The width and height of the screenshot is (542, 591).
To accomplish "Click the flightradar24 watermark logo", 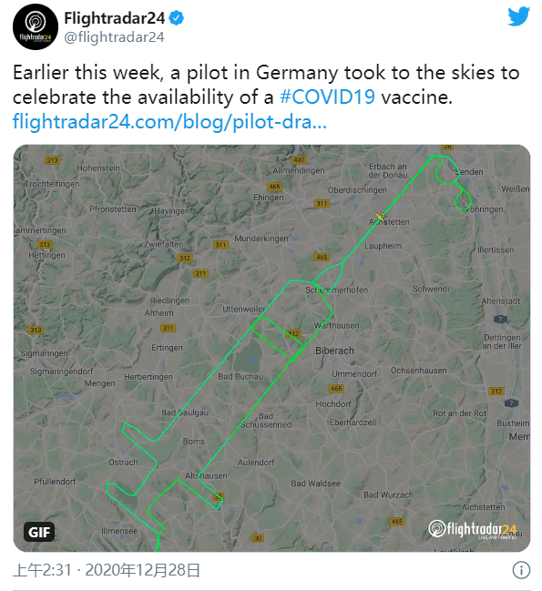I will point(473,529).
